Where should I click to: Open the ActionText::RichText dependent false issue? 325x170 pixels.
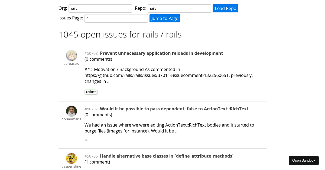click(x=174, y=109)
